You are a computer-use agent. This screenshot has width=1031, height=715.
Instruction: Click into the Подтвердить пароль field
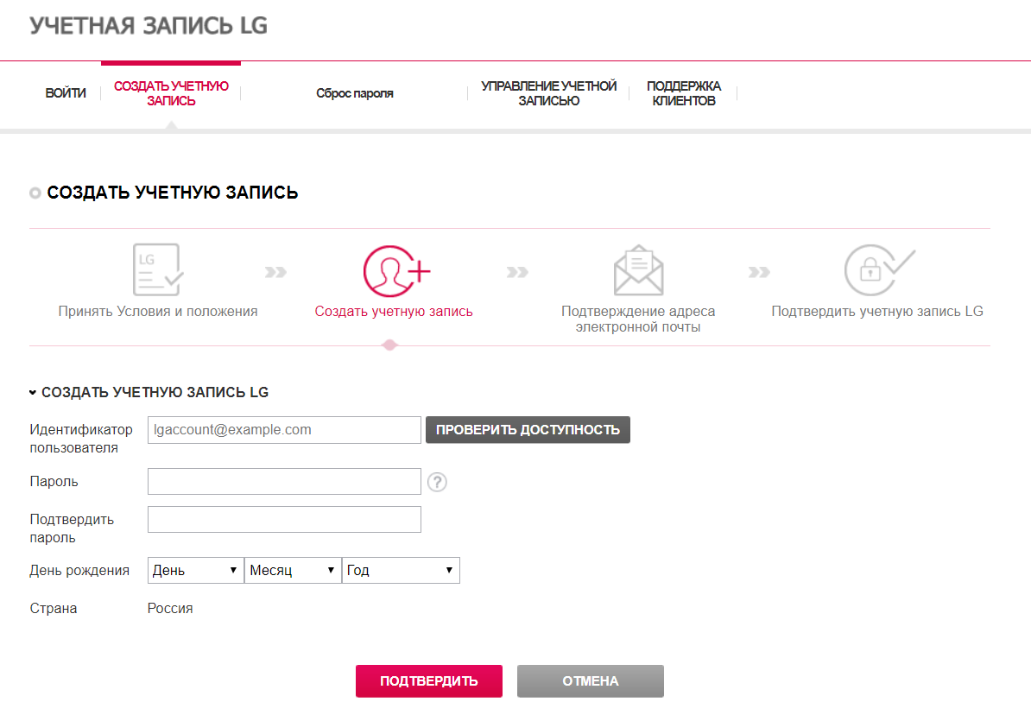[284, 520]
